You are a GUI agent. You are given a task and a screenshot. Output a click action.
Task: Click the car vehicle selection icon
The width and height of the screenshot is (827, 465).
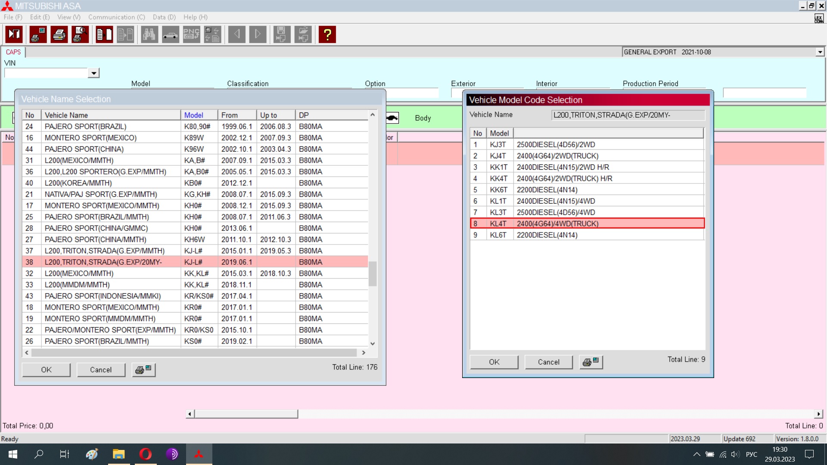pyautogui.click(x=170, y=34)
